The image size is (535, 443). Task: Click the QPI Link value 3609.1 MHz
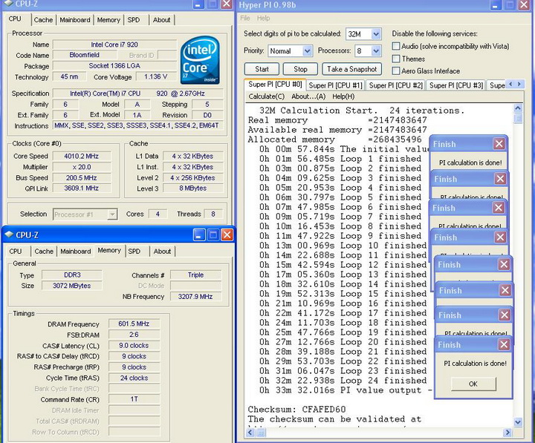coord(82,188)
